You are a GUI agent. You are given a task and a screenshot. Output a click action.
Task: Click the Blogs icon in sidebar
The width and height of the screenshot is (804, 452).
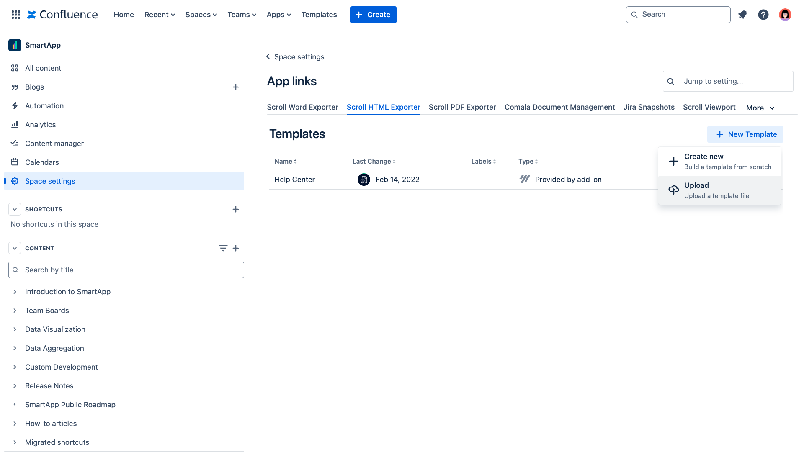tap(14, 87)
